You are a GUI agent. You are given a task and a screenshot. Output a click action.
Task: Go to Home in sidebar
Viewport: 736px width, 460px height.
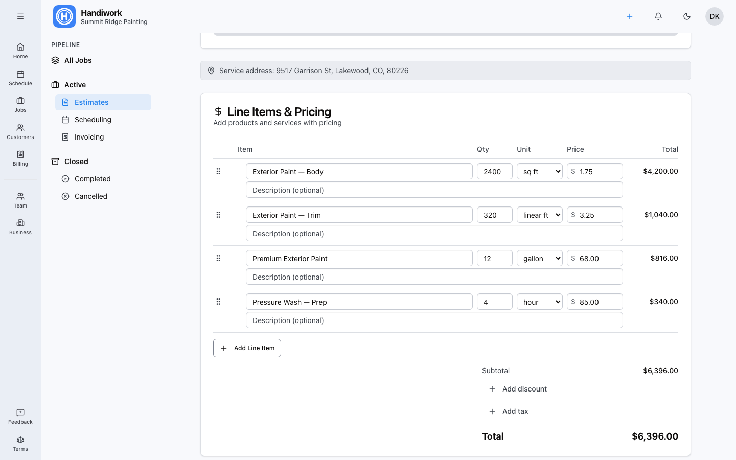point(20,51)
